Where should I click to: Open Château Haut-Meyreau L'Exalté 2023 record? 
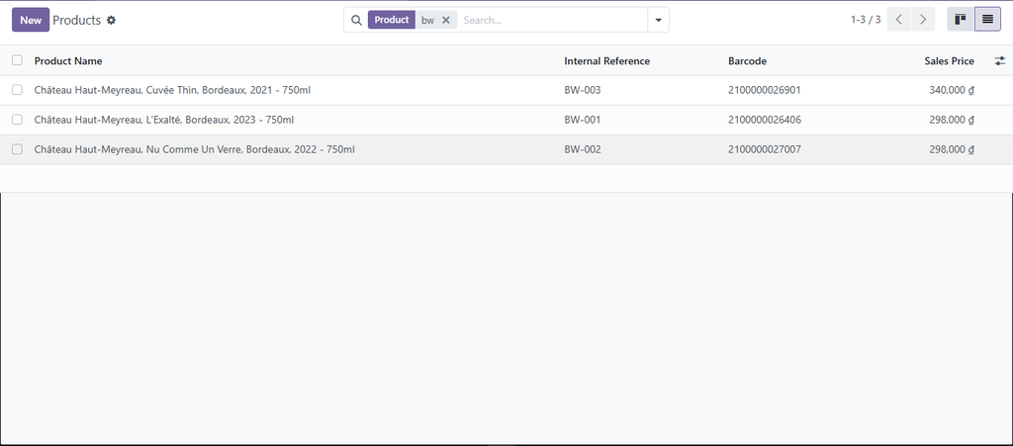click(x=163, y=120)
